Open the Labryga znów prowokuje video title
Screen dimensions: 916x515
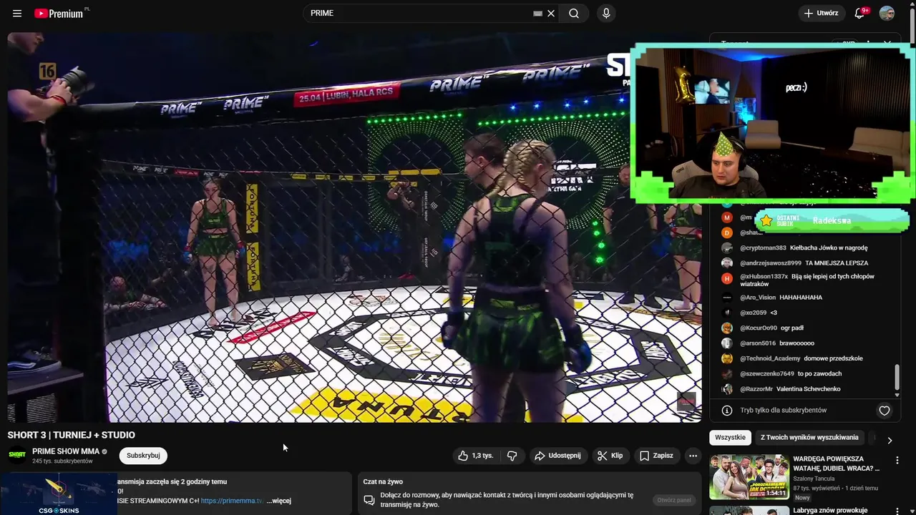[830, 511]
